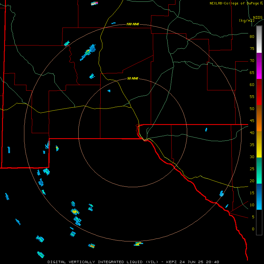Image resolution: width=264 pixels, height=264 pixels.
Task: Click the 100 NMI range ring label
Action: (x=133, y=24)
